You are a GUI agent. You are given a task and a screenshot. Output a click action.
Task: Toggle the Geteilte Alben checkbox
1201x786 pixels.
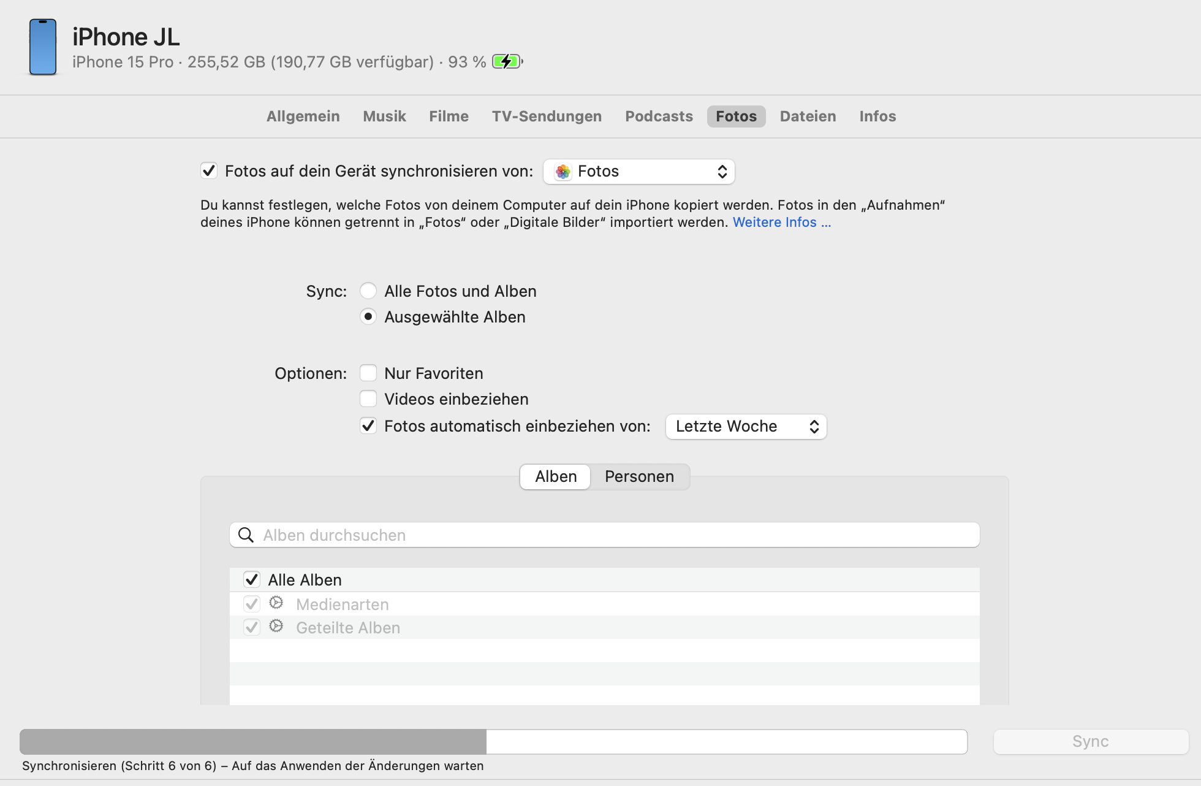(x=252, y=627)
